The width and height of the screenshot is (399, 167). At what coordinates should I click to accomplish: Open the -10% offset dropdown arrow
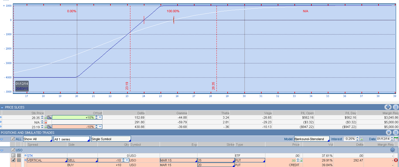click(x=100, y=127)
